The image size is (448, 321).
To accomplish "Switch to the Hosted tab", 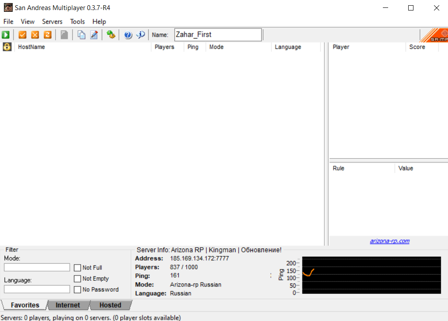I will point(110,305).
